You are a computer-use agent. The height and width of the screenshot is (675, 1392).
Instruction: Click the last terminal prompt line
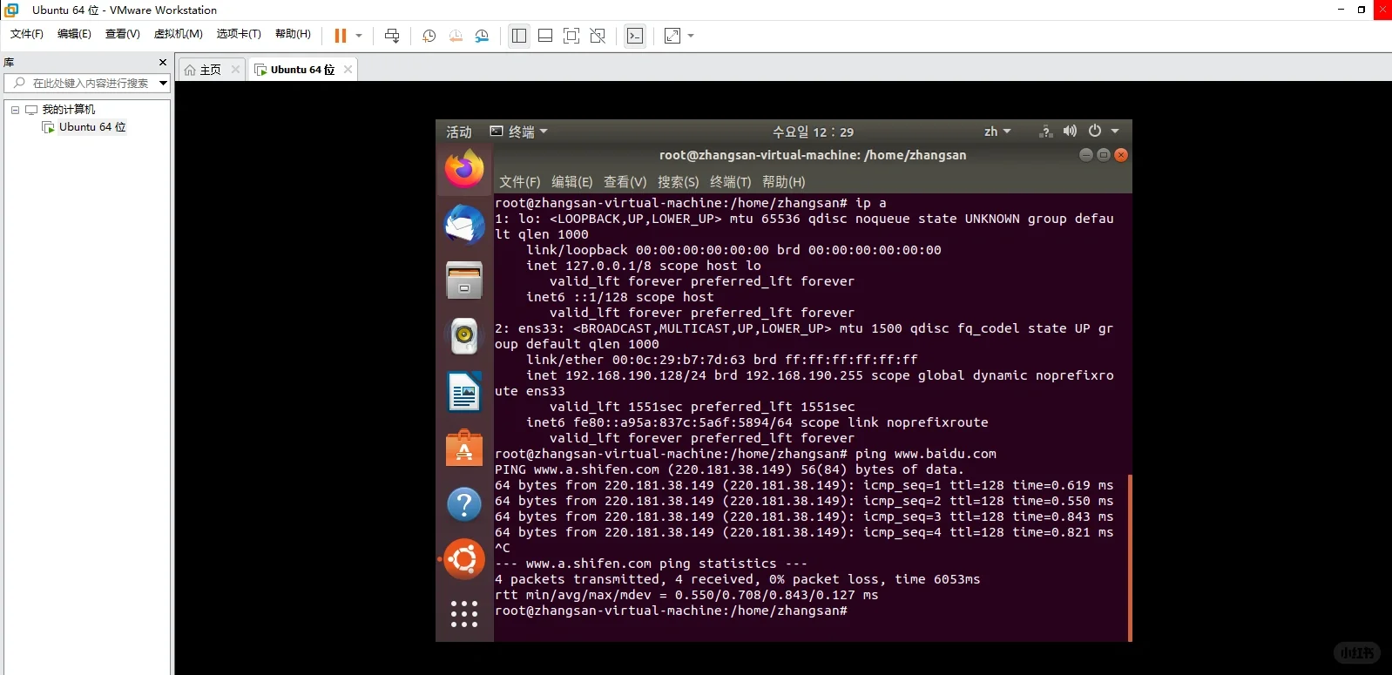671,611
